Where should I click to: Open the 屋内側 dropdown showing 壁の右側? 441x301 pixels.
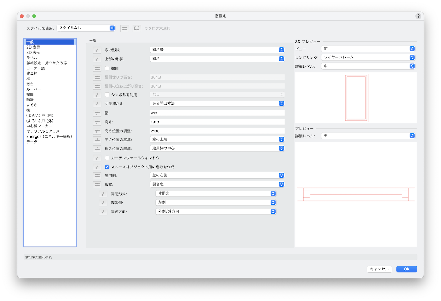[217, 175]
